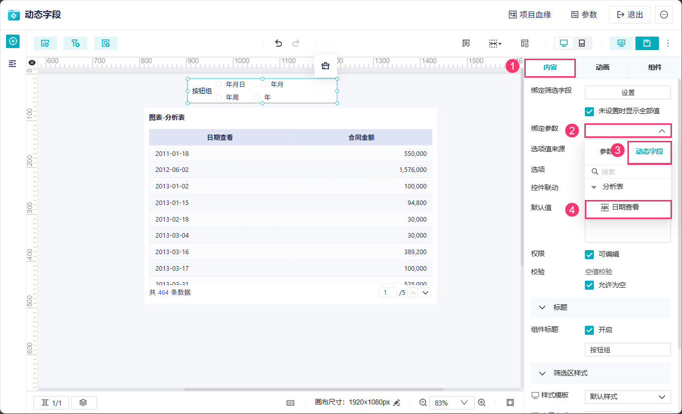
Task: Select the 参数 tab in dropdown
Action: (606, 151)
